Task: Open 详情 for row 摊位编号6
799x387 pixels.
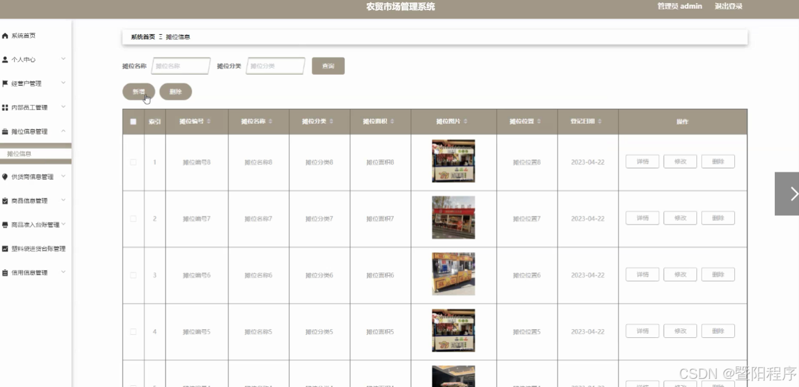Action: 642,274
